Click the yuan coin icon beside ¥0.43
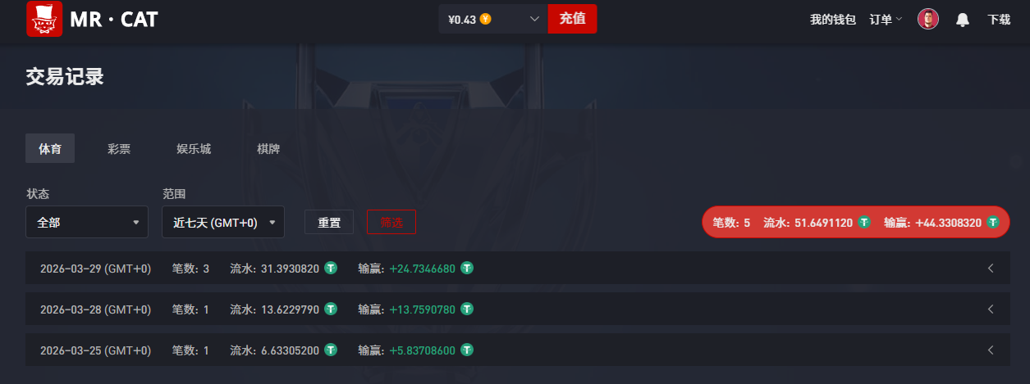Image resolution: width=1030 pixels, height=384 pixels. [486, 19]
